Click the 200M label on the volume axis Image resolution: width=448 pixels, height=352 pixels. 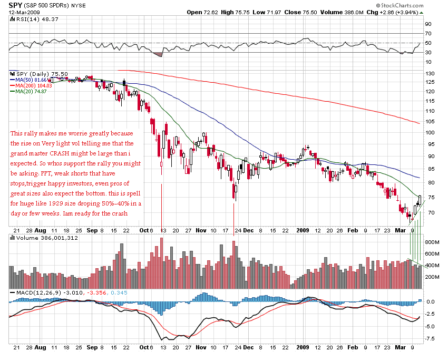pyautogui.click(x=432, y=277)
